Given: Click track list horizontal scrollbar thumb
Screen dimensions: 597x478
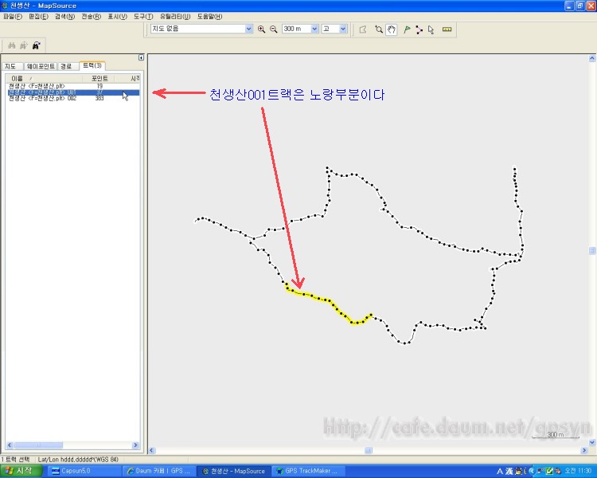Looking at the screenshot, I should coord(38,445).
